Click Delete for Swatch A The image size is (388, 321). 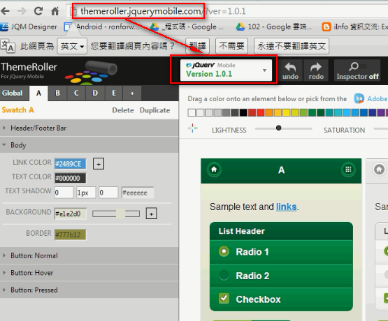(x=123, y=110)
